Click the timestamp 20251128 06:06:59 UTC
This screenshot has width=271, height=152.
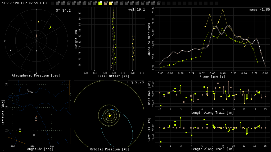click(x=24, y=3)
